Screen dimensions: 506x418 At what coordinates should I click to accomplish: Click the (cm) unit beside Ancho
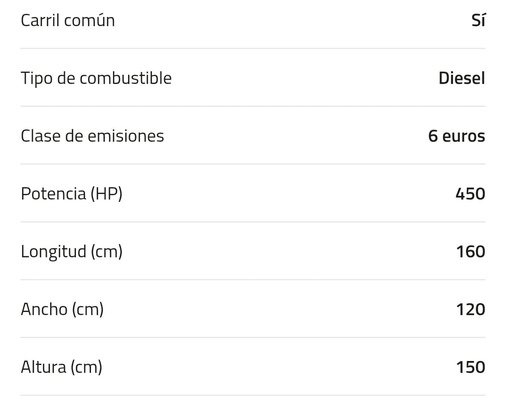88,309
